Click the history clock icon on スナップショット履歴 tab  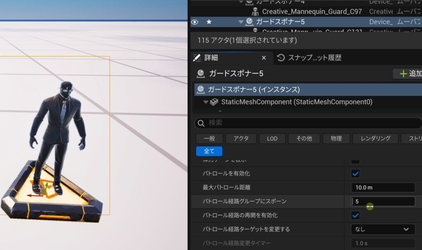[281, 58]
